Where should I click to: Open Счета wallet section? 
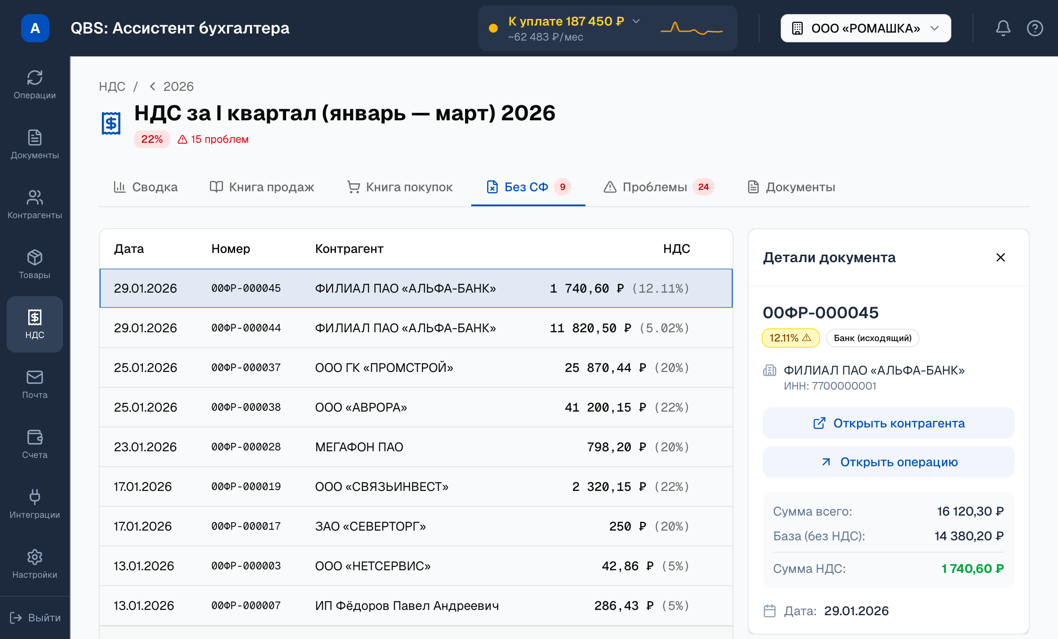tap(34, 445)
